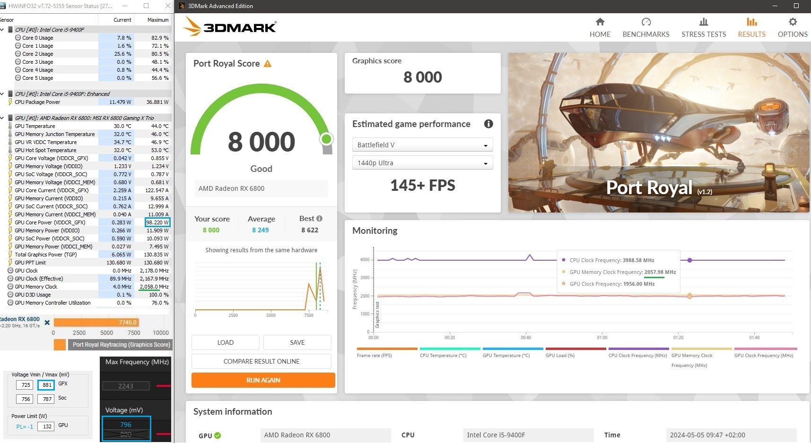Viewport: 811px width, 443px height.
Task: Click the Sensor column header in HWiNFO
Action: coord(49,20)
